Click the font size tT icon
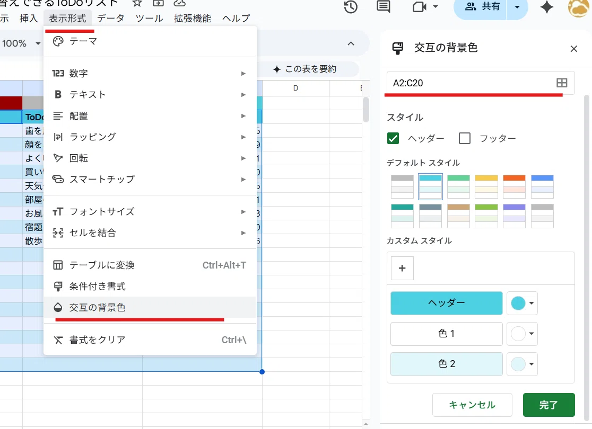The height and width of the screenshot is (429, 592). click(x=58, y=211)
